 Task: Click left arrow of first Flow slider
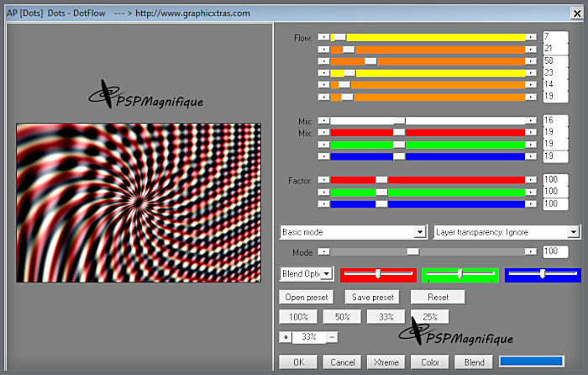(324, 38)
